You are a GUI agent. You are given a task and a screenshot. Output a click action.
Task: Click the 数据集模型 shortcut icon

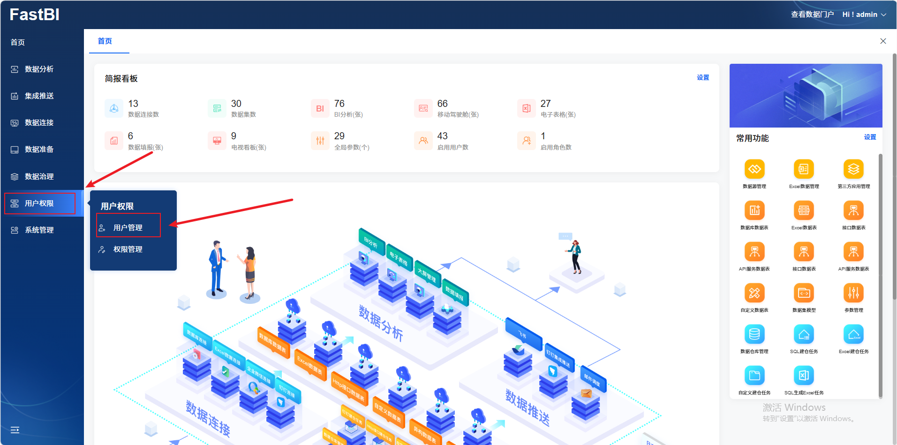pyautogui.click(x=804, y=293)
